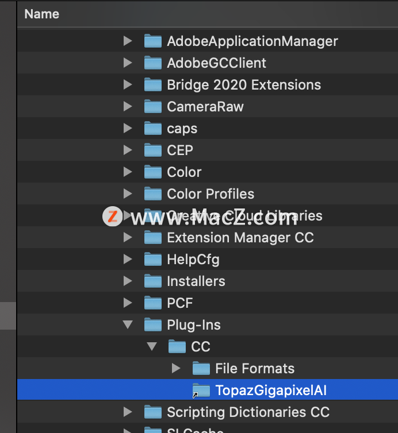Expand the AdobeGCClient folder
Image resolution: width=398 pixels, height=433 pixels.
[x=128, y=63]
